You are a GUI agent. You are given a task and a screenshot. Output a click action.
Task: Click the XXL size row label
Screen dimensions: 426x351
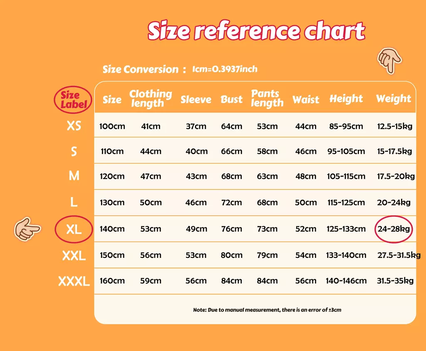pyautogui.click(x=74, y=255)
